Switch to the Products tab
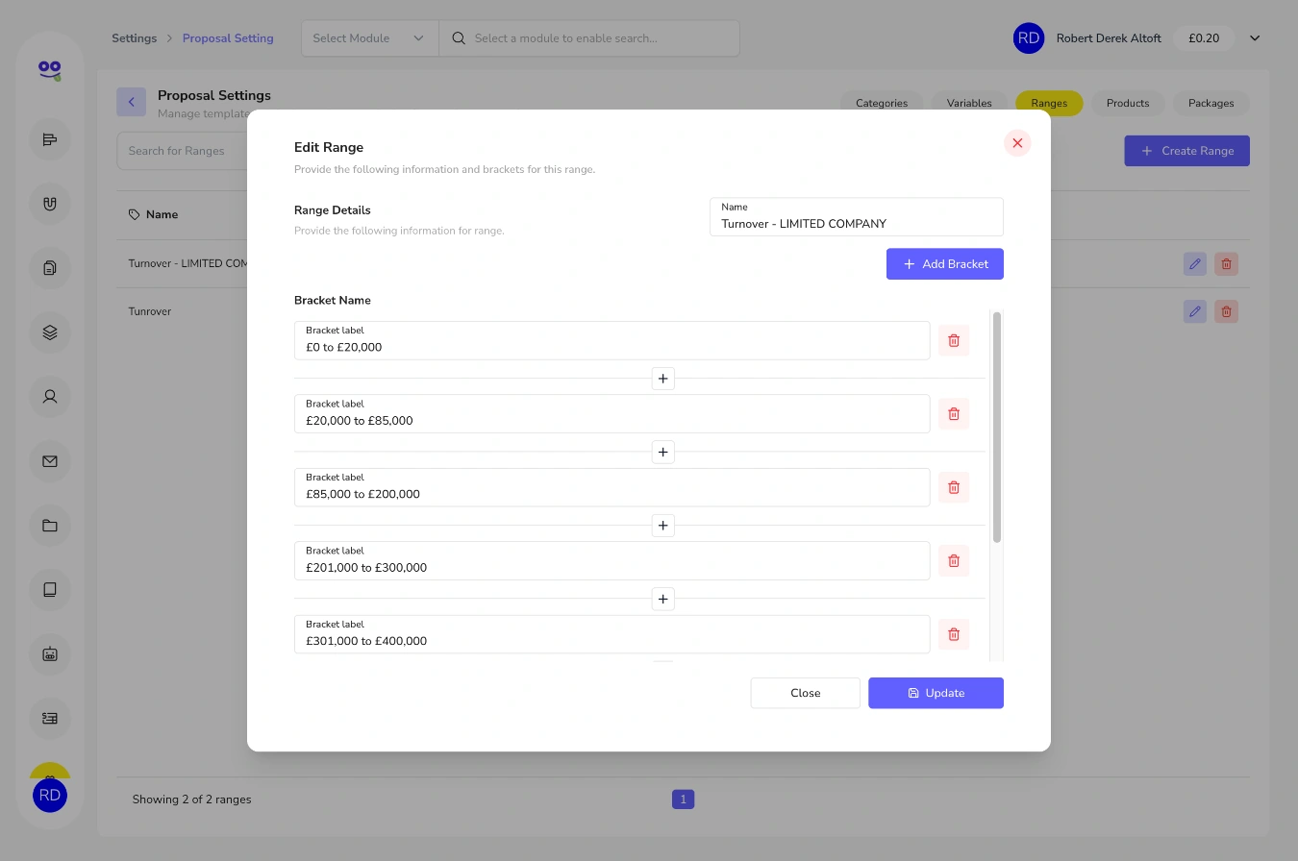Viewport: 1298px width, 861px height. 1128,103
